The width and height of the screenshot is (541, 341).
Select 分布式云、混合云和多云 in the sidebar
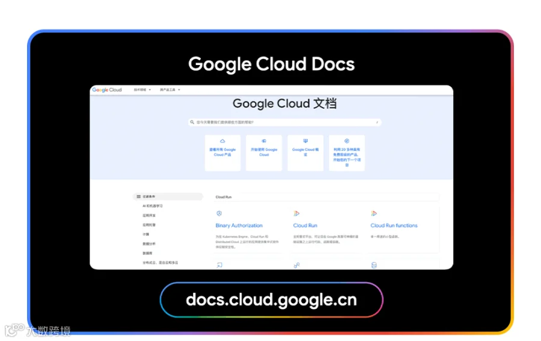(x=160, y=263)
